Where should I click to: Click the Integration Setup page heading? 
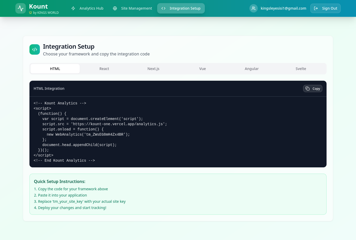pos(69,47)
